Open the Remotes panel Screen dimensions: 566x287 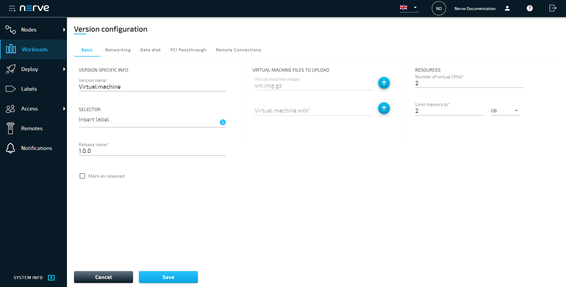pyautogui.click(x=11, y=128)
